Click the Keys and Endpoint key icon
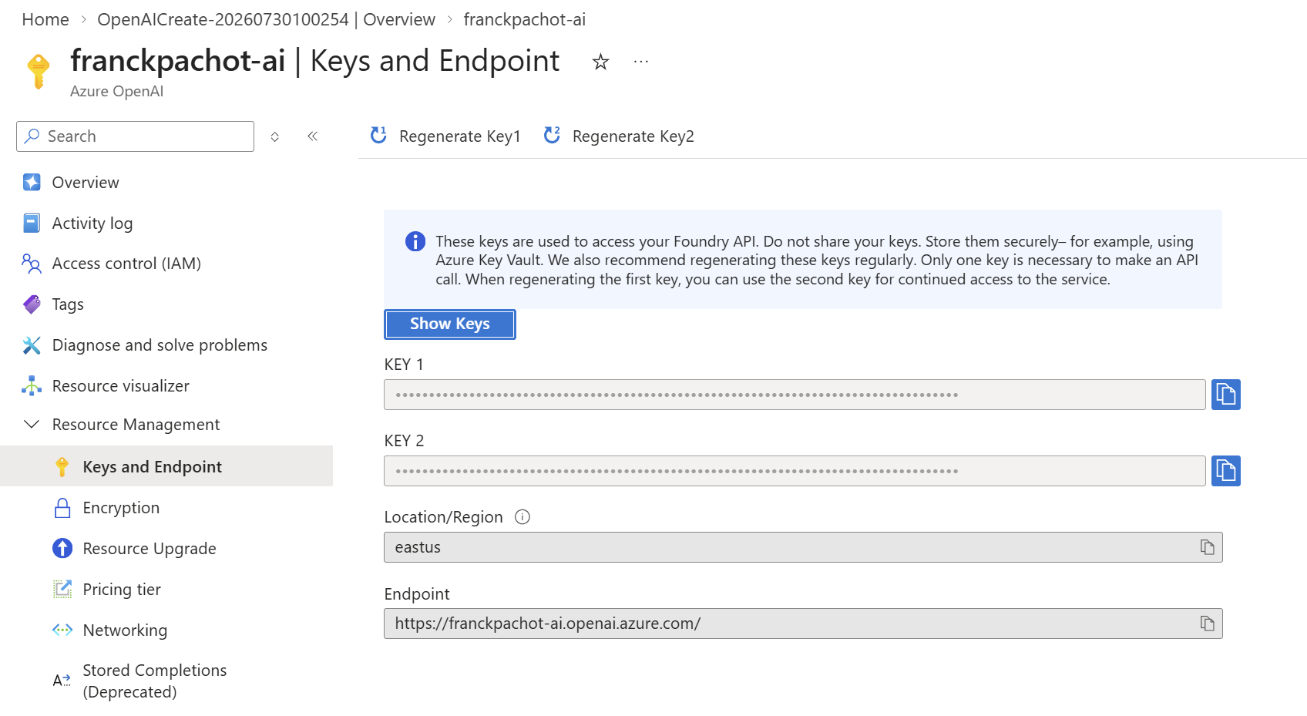The image size is (1307, 716). coord(62,467)
